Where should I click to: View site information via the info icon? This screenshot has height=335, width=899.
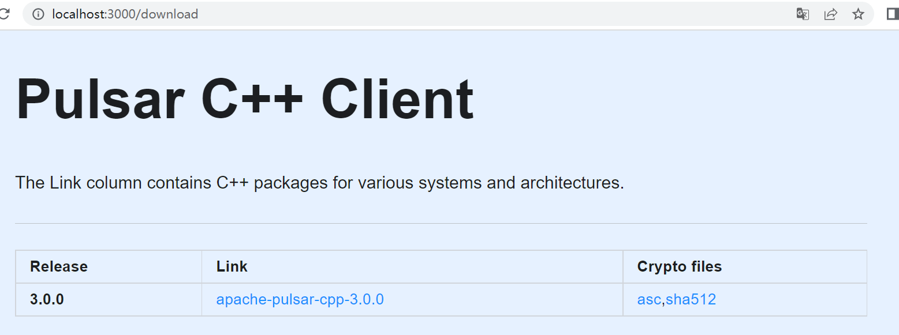point(38,14)
